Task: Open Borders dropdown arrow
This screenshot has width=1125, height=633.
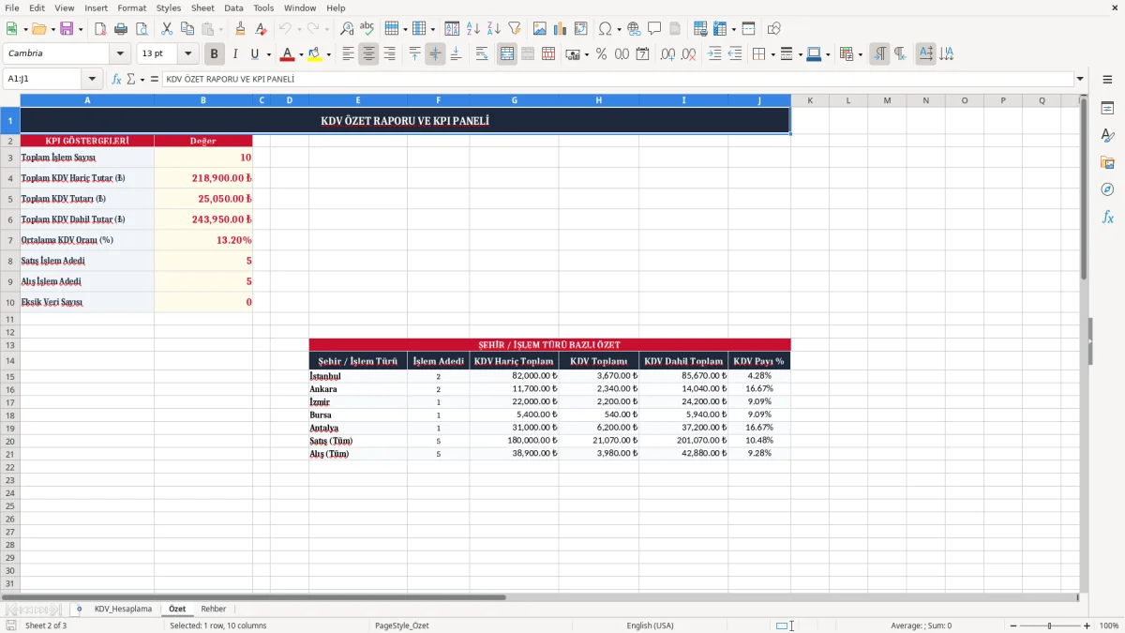Action: tap(772, 54)
